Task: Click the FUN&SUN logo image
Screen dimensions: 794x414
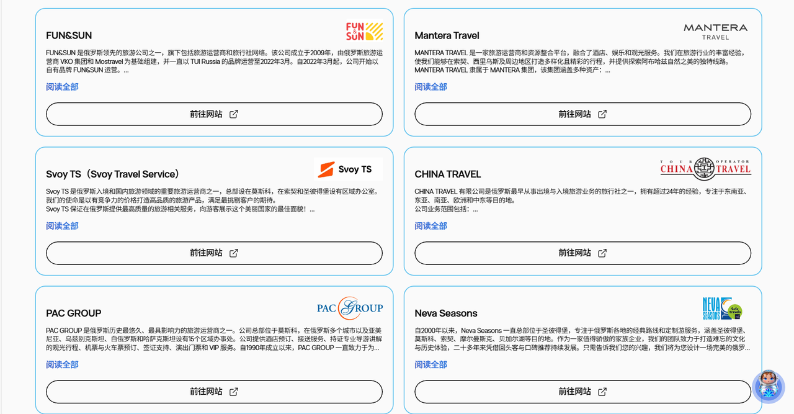Action: coord(364,31)
